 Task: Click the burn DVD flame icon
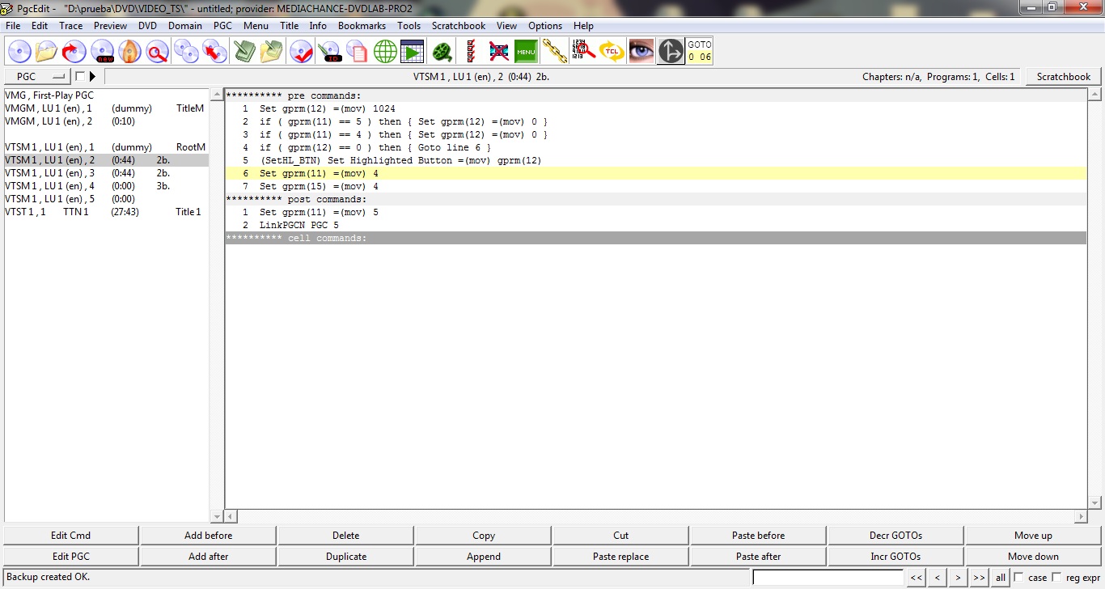coord(129,52)
